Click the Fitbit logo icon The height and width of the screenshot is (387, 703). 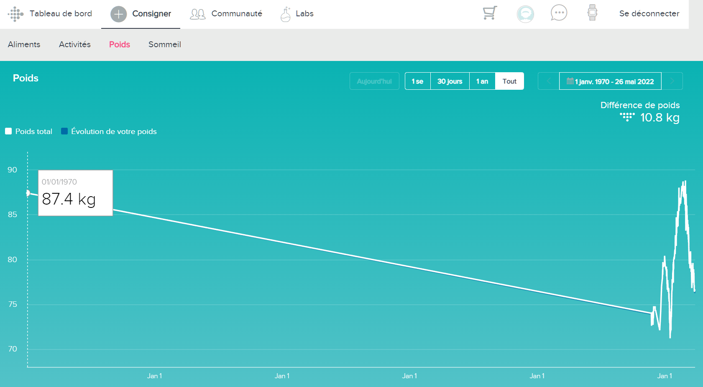coord(15,14)
